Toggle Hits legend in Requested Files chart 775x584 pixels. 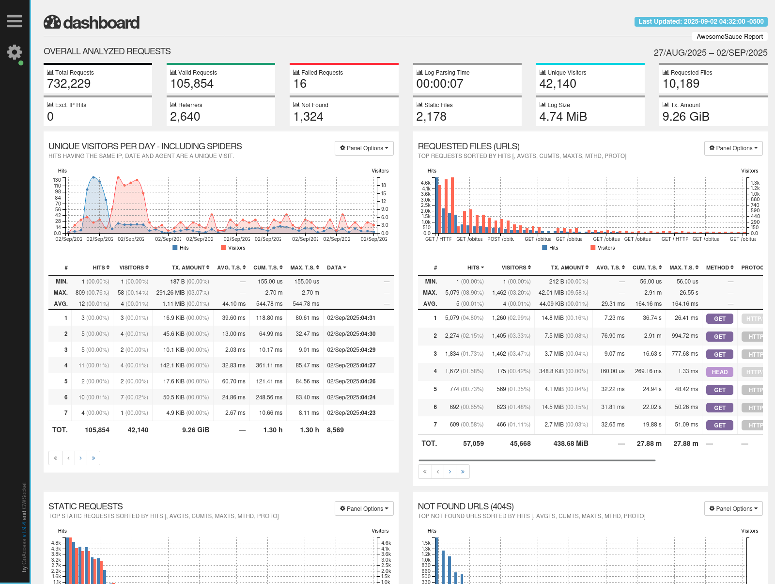pyautogui.click(x=550, y=248)
